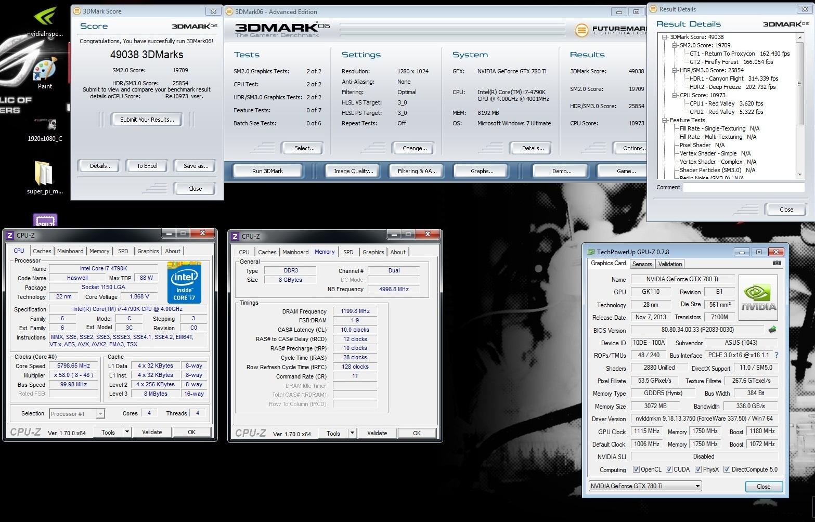
Task: Open Tools dropdown arrow in Memory-tab CPU-Z window
Action: tap(352, 433)
